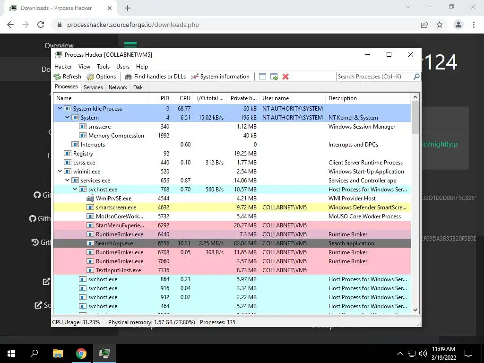
Task: Click the search magnifier icon in Process Hacker
Action: click(x=416, y=76)
